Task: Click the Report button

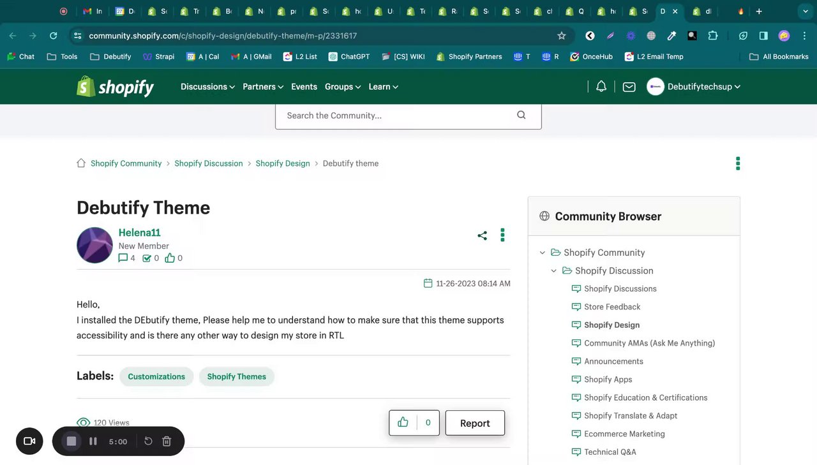Action: click(x=475, y=423)
